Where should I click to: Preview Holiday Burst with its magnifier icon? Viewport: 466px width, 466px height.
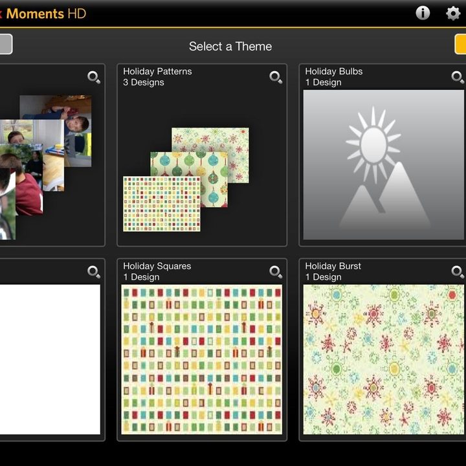pos(458,272)
